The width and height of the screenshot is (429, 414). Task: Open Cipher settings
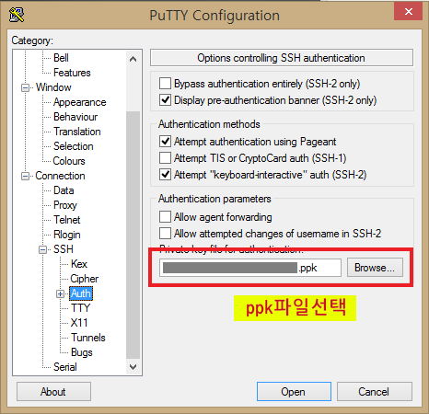pyautogui.click(x=85, y=279)
